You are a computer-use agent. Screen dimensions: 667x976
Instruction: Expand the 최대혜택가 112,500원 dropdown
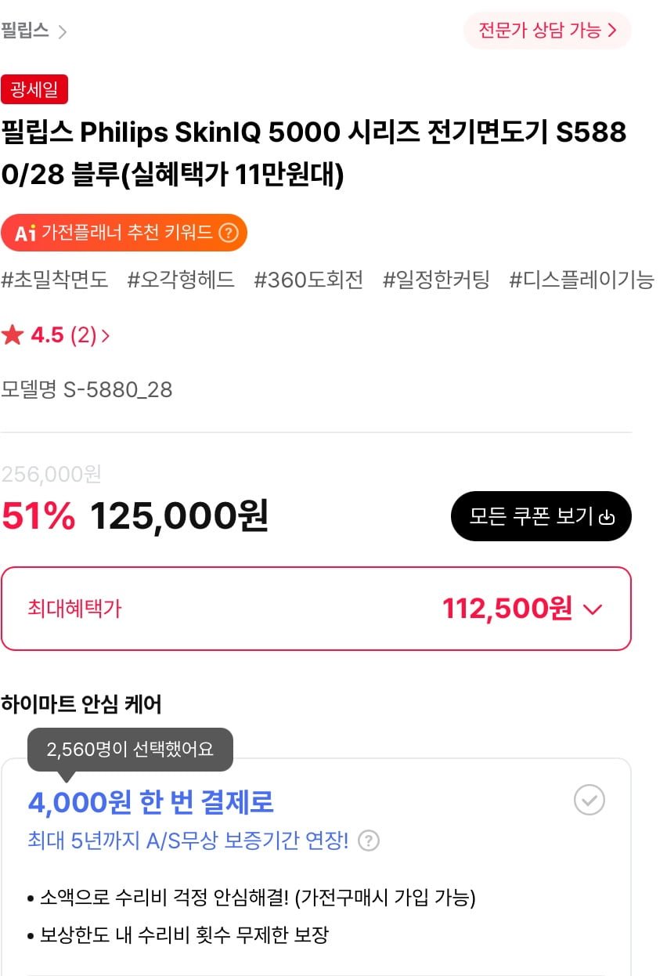click(x=593, y=609)
